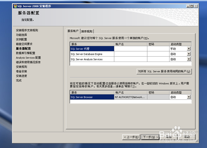Go back with the 上一步 button

(x=131, y=137)
